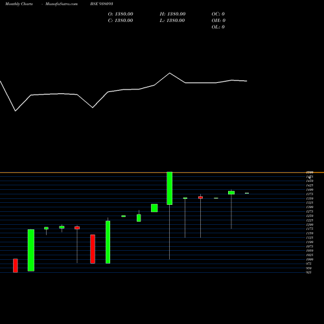Click the white line chart's highest peak point
The height and width of the screenshot is (324, 324).
(170, 73)
